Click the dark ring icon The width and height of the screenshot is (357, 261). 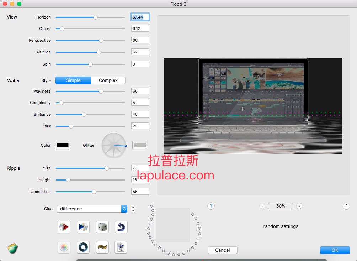83,247
